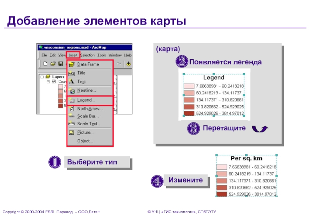Screen dimensions: 312x216
Task: Open the View menu
Action: coord(62,55)
